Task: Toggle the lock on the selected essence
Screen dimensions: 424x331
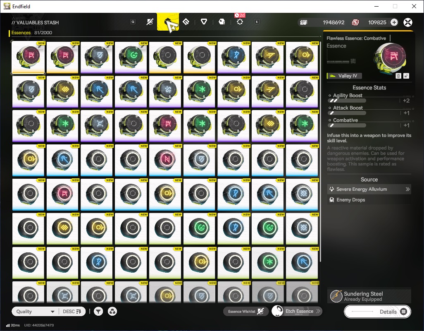Action: tap(406, 76)
